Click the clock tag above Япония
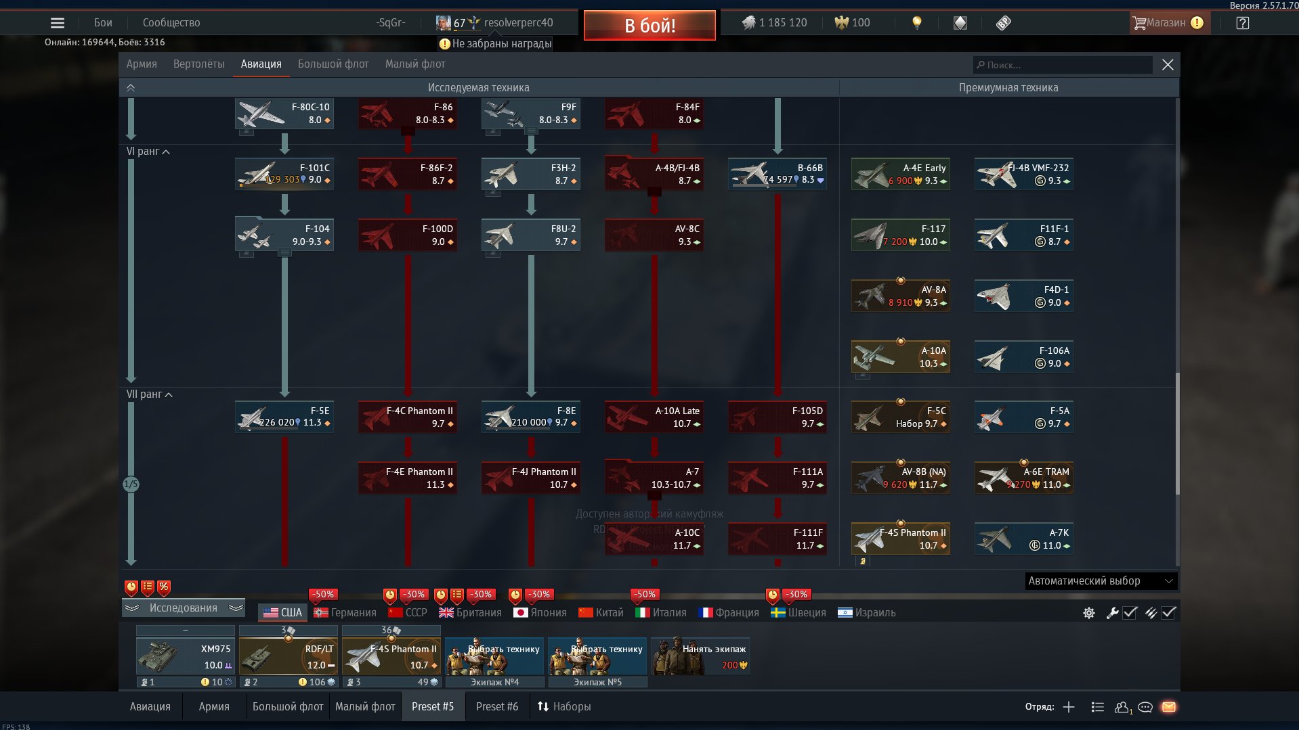Viewport: 1299px width, 730px height. point(515,595)
